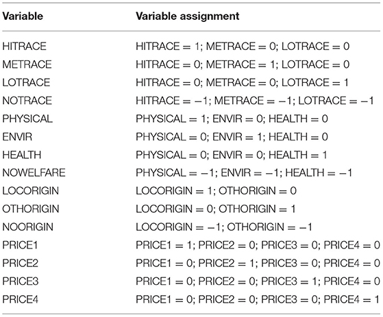The height and width of the screenshot is (317, 383).
Task: Select the NOORIGIN variable name
Action: (28, 227)
